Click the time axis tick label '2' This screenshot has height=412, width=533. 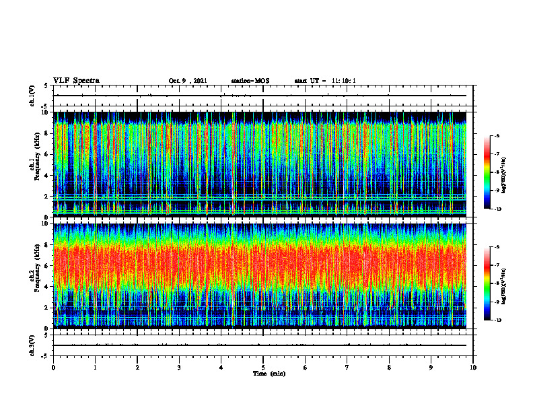[x=137, y=368]
